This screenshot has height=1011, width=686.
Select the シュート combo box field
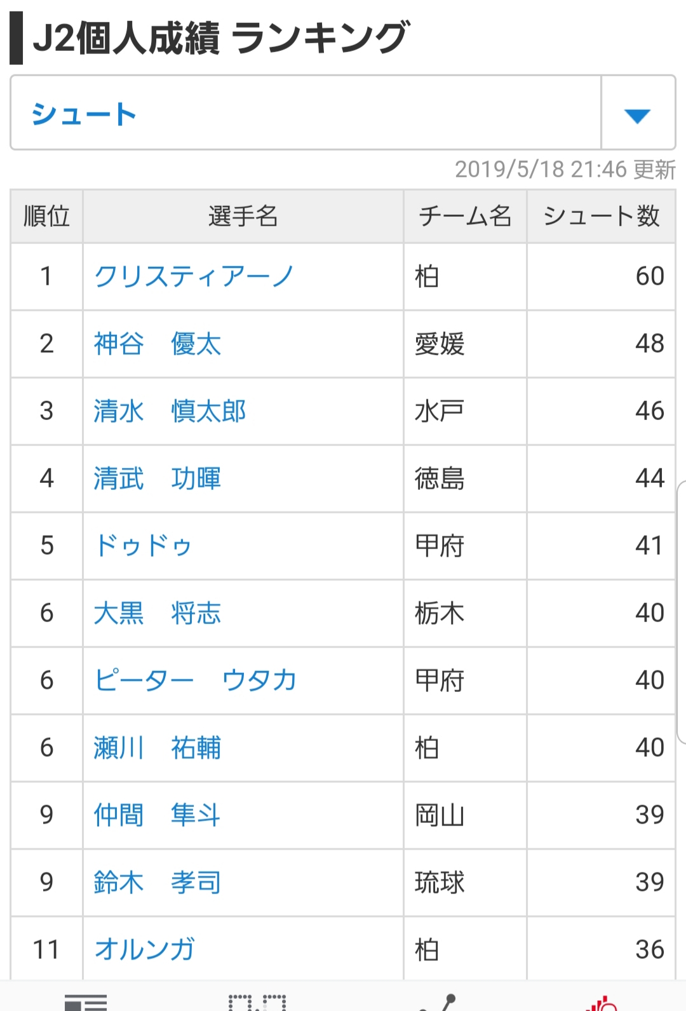343,113
